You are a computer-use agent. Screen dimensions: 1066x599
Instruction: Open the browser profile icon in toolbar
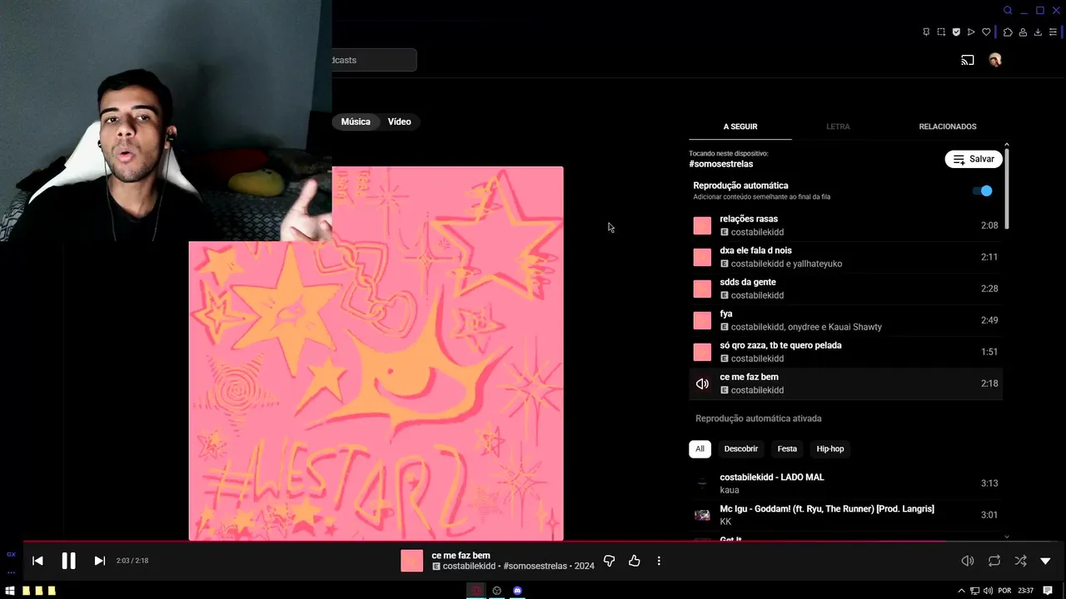[1023, 32]
